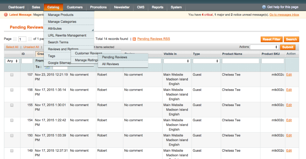Screen dimensions: 306x159
Task: Go to next page arrow
Action: [x=30, y=39]
